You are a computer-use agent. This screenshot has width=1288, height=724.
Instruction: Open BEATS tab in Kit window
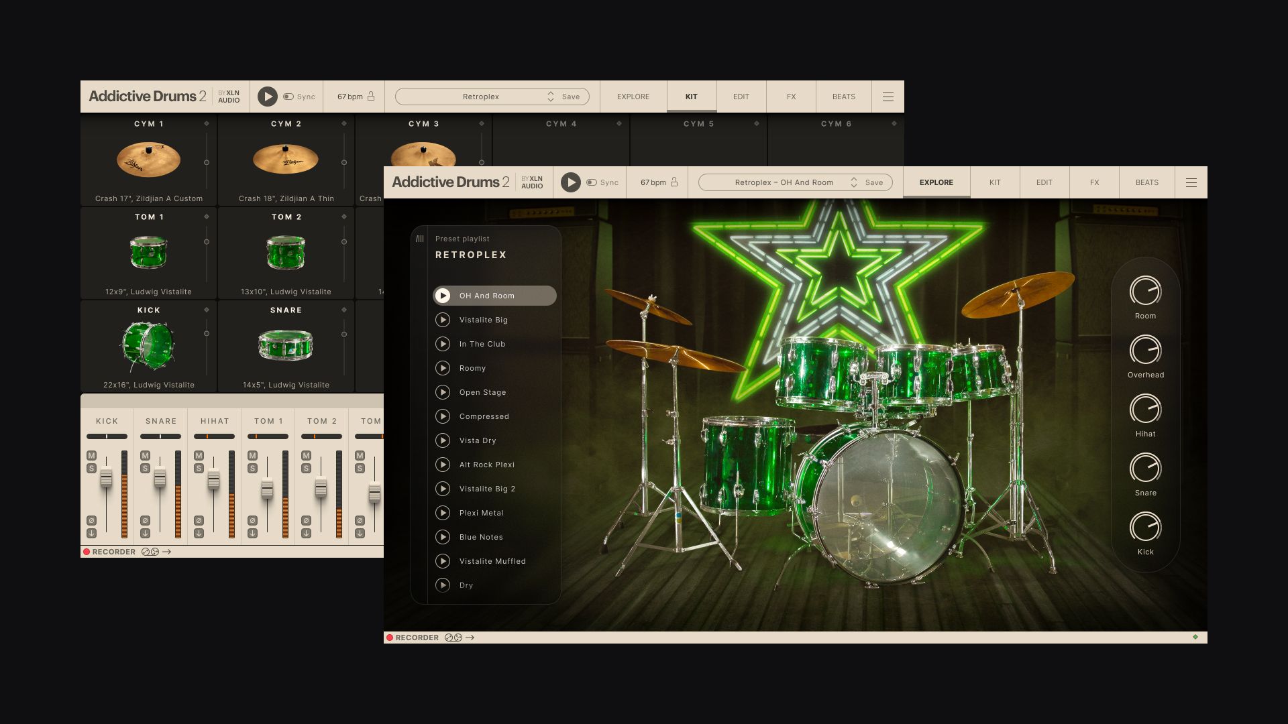pos(844,97)
